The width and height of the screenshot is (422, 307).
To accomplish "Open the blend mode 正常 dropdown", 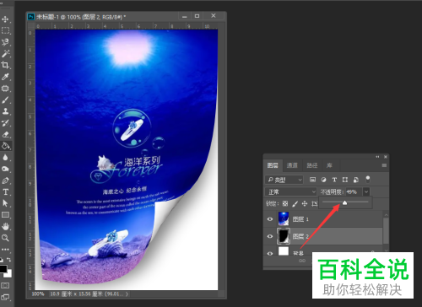I will pos(290,191).
